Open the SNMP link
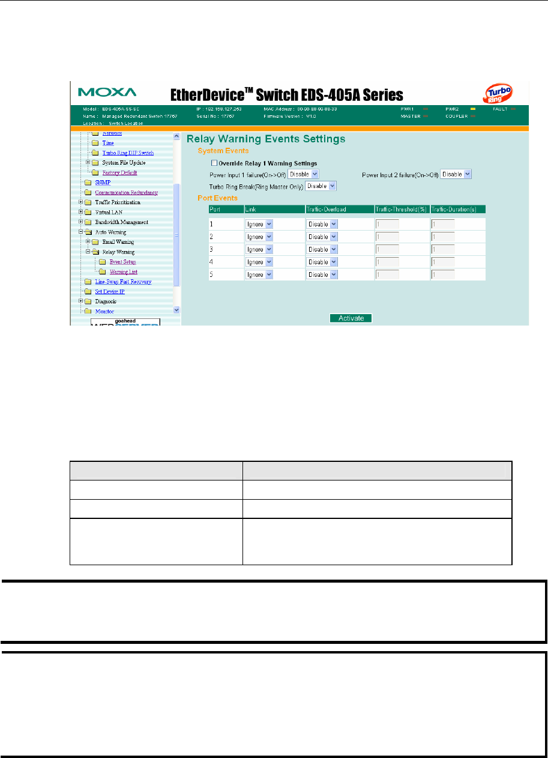This screenshot has height=758, width=548. (x=103, y=182)
